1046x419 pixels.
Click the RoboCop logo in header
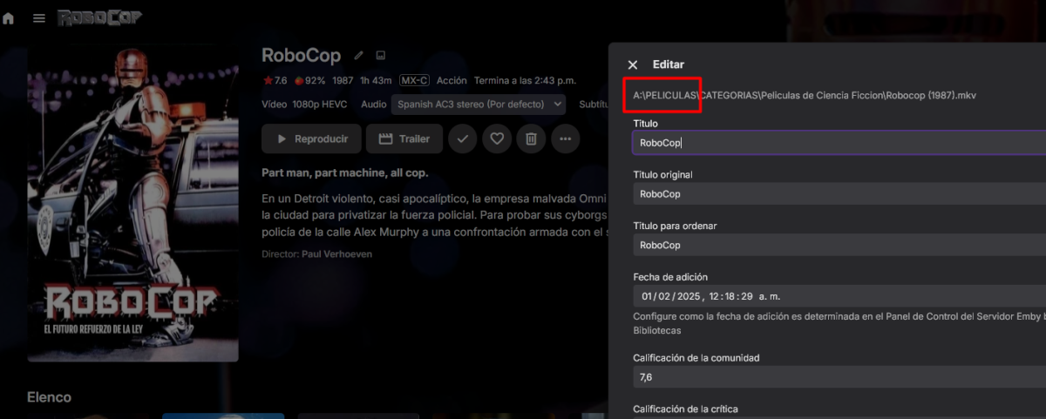(x=99, y=17)
